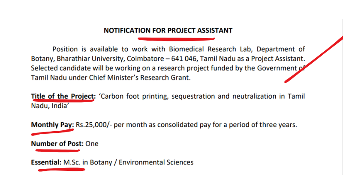
Task: Click the 'Number of Post:' label
Action: (57, 144)
